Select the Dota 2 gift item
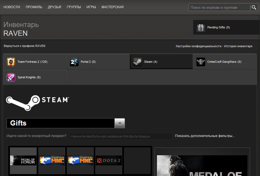Viewport: 260px width, 176px height. (x=109, y=160)
